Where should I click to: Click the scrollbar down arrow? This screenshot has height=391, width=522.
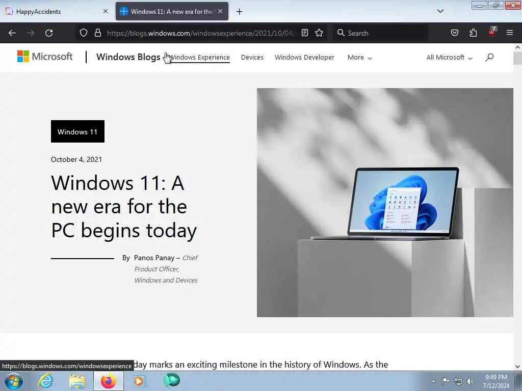click(x=518, y=367)
